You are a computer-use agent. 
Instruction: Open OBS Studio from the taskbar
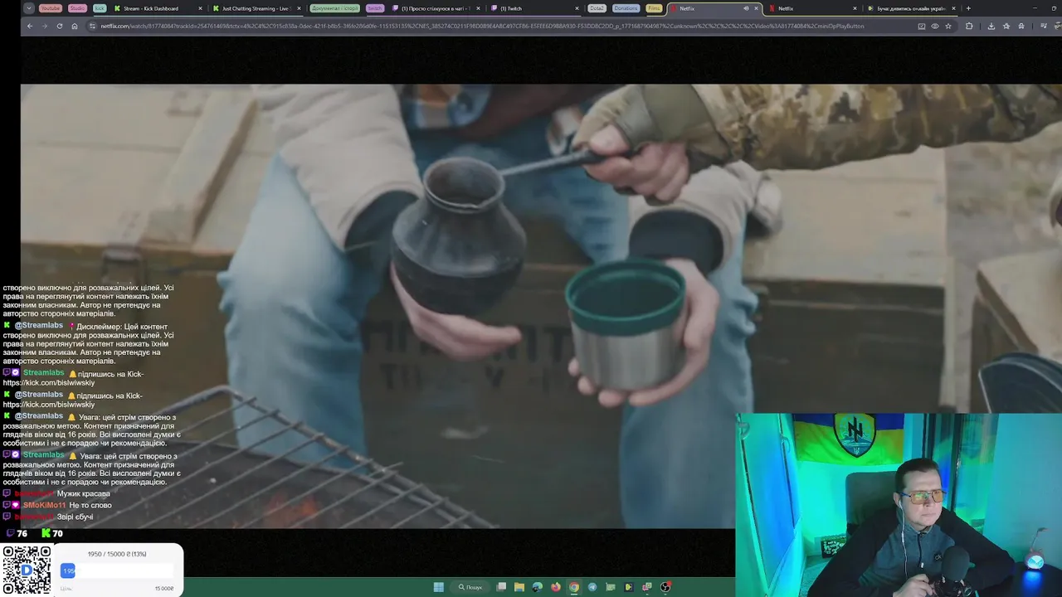pos(665,587)
